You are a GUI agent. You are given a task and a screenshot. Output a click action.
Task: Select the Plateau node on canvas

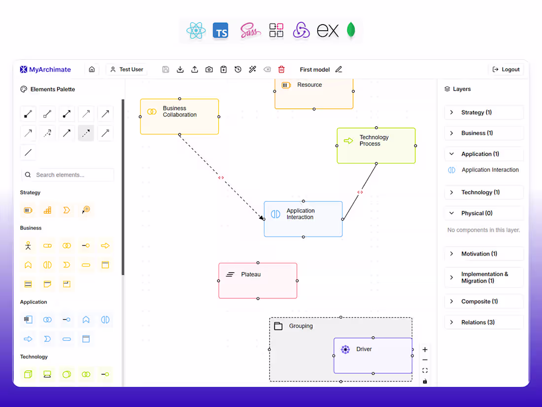pyautogui.click(x=258, y=281)
